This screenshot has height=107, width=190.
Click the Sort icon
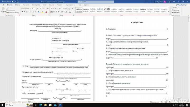(x=69, y=9)
